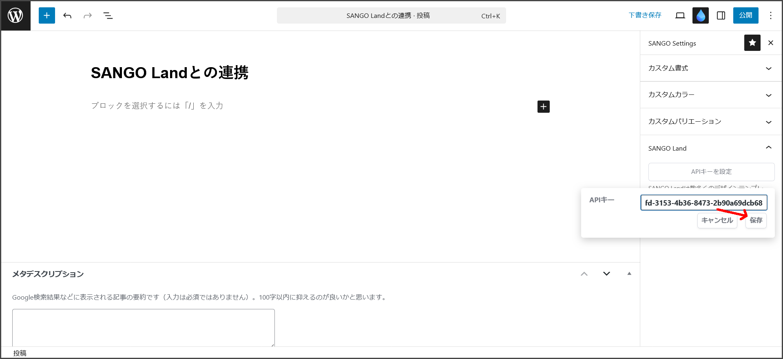This screenshot has height=359, width=783.
Task: Expand the カスタムカラー panel
Action: [711, 95]
